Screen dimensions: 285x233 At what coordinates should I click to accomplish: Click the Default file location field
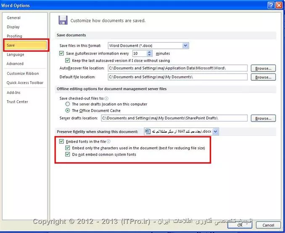pyautogui.click(x=177, y=77)
